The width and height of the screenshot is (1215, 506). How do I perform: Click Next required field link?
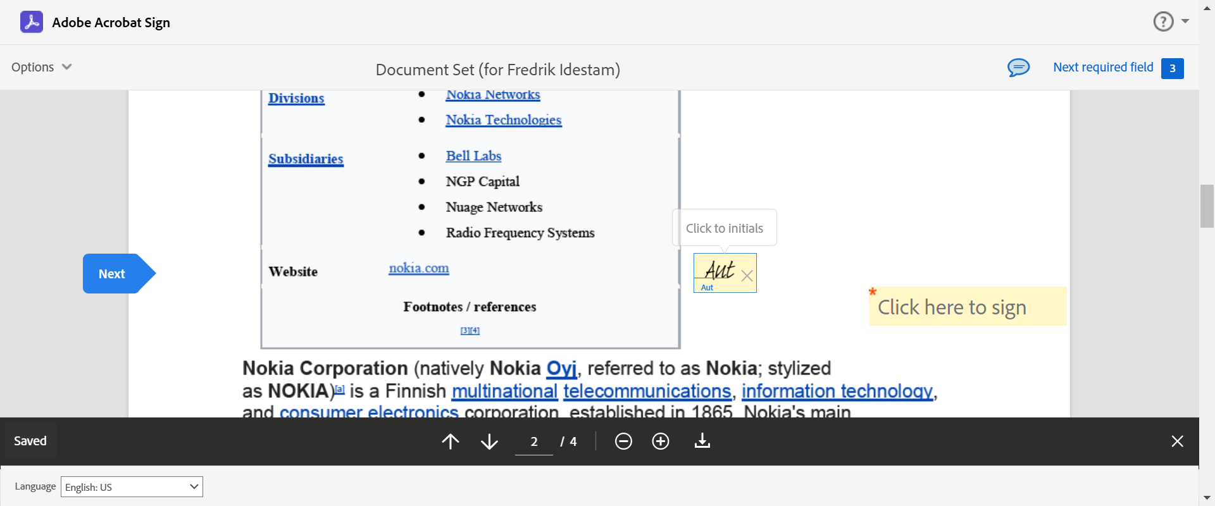click(x=1103, y=67)
